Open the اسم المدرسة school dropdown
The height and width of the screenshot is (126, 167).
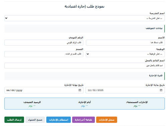click(85, 18)
